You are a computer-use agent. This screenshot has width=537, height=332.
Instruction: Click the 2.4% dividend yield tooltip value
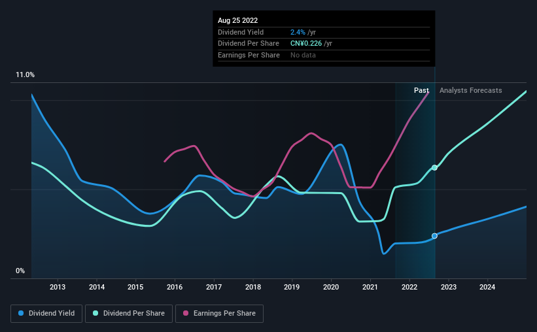297,32
